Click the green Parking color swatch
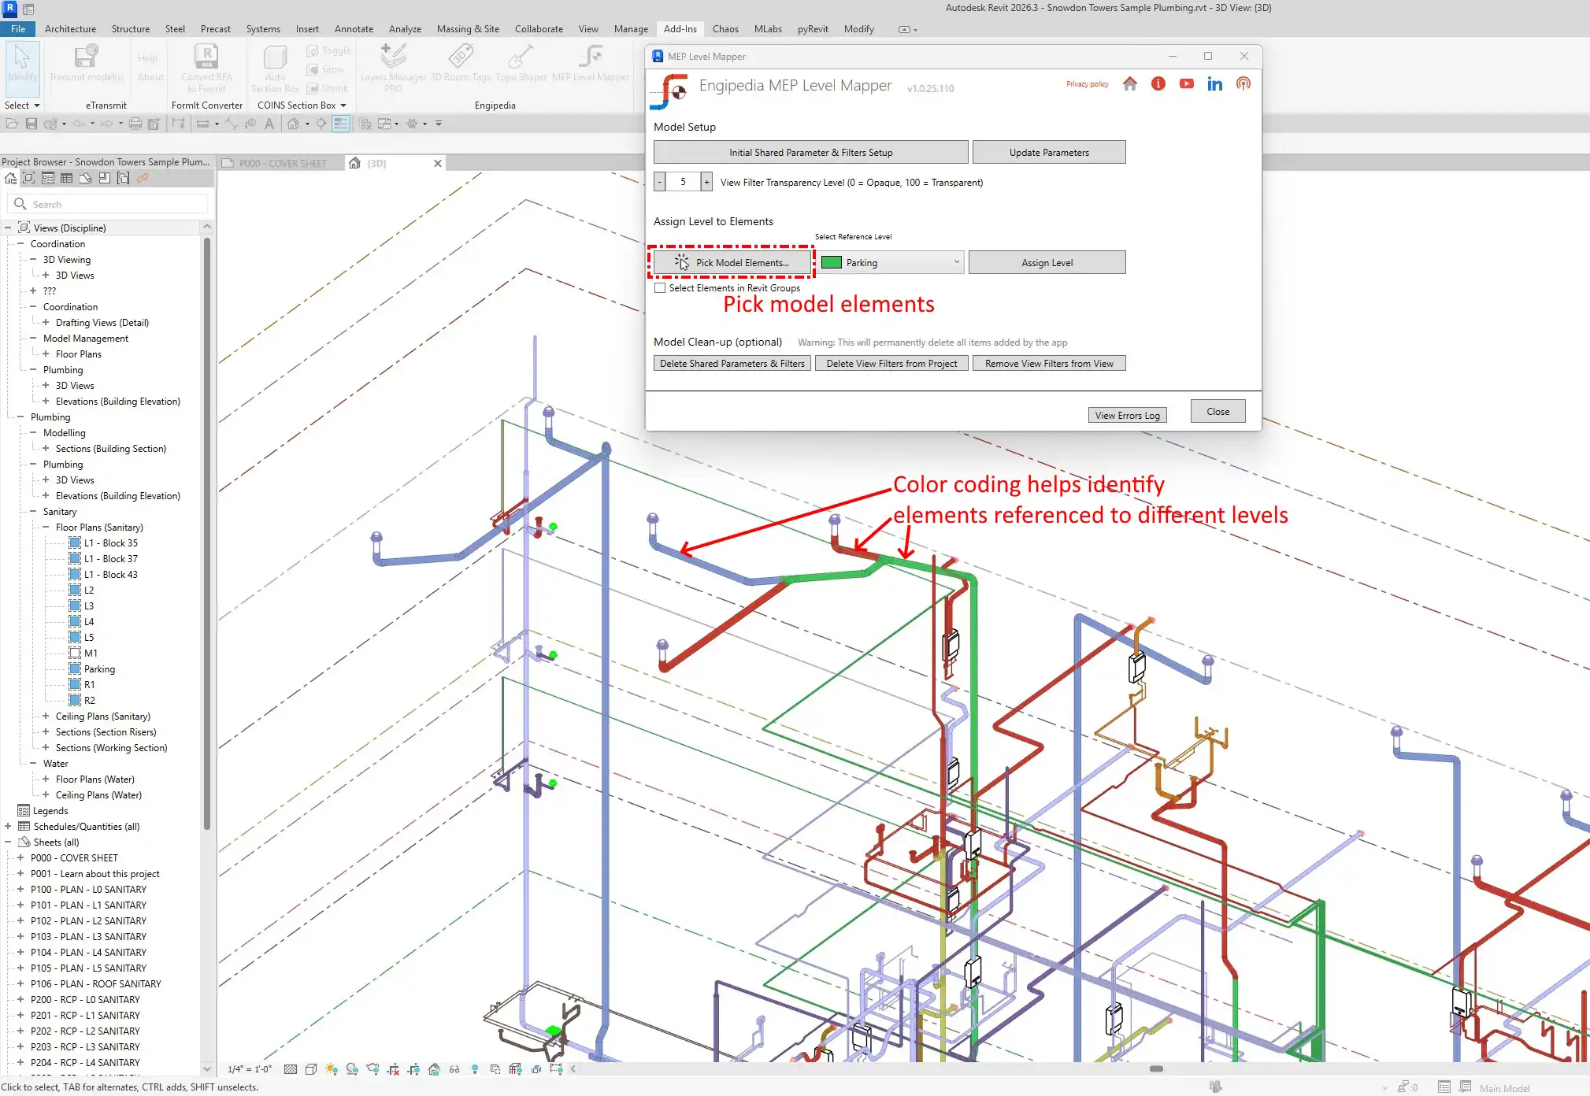The height and width of the screenshot is (1096, 1590). pyautogui.click(x=831, y=263)
